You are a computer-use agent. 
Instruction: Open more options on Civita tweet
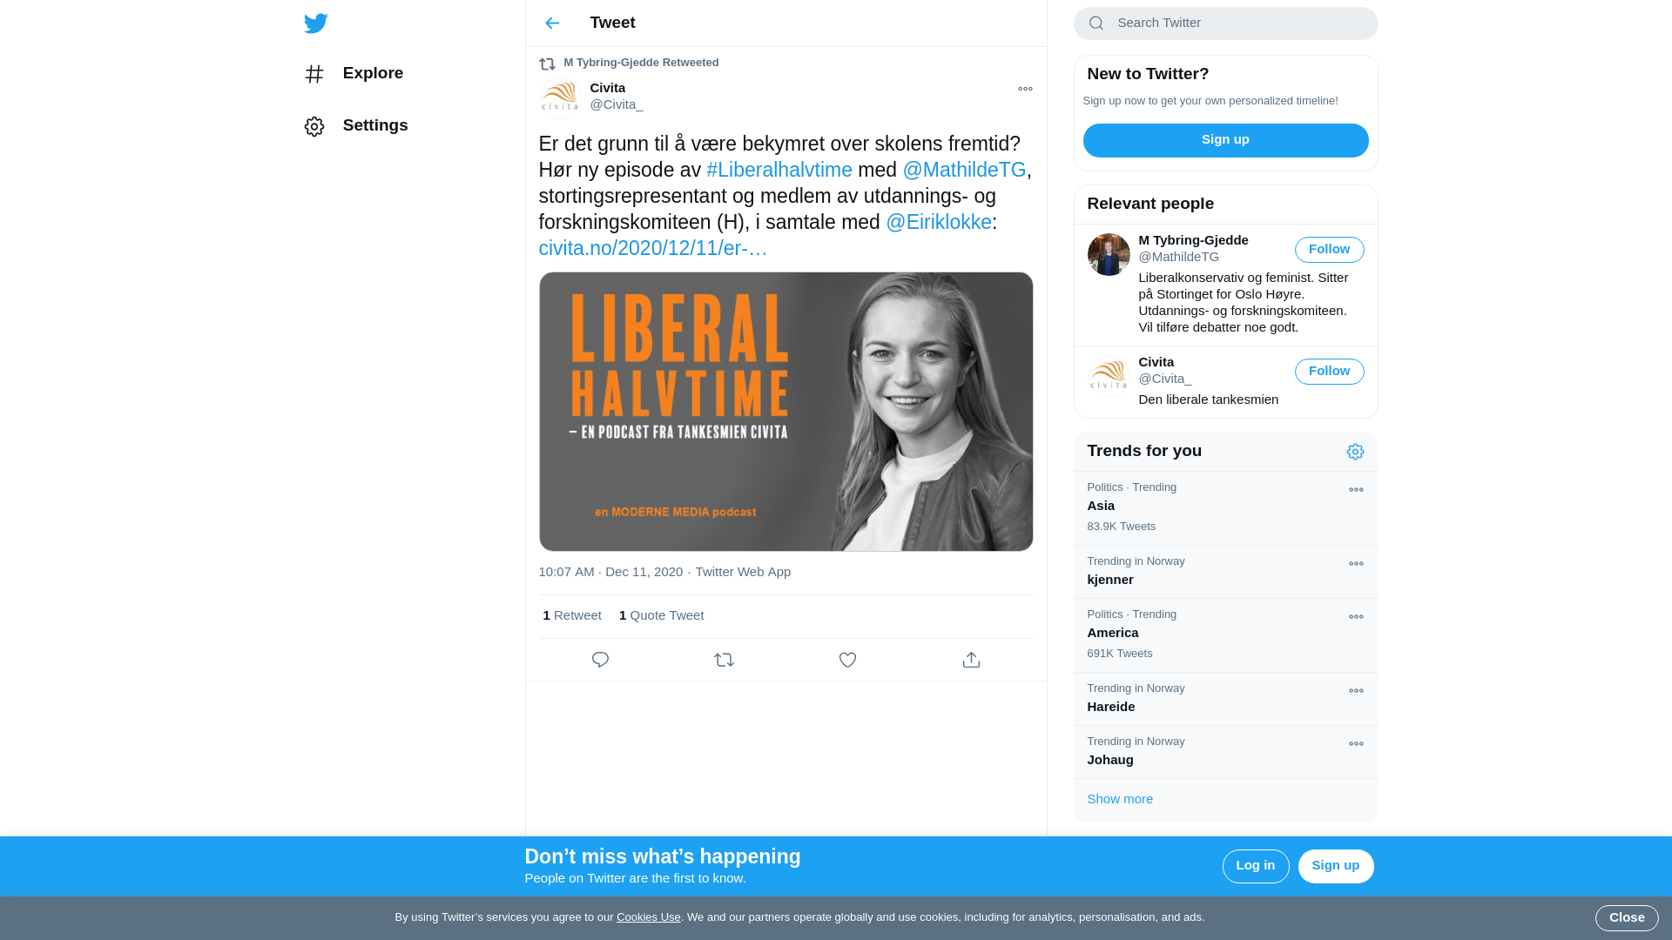(x=1025, y=89)
